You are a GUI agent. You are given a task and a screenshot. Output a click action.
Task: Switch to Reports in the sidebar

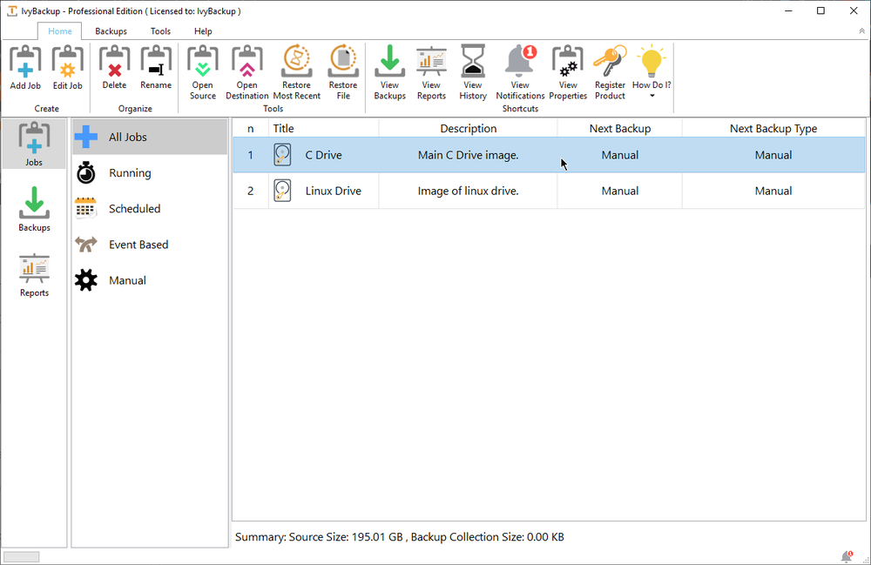coord(34,275)
